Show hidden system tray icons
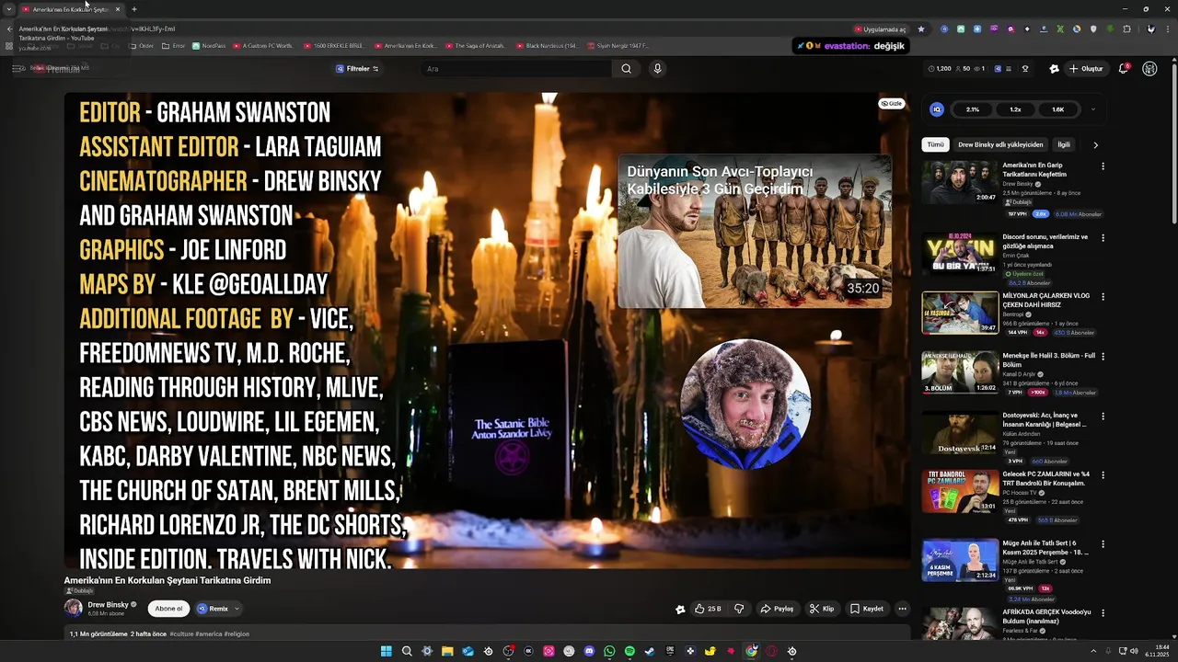1178x662 pixels. 1094,651
